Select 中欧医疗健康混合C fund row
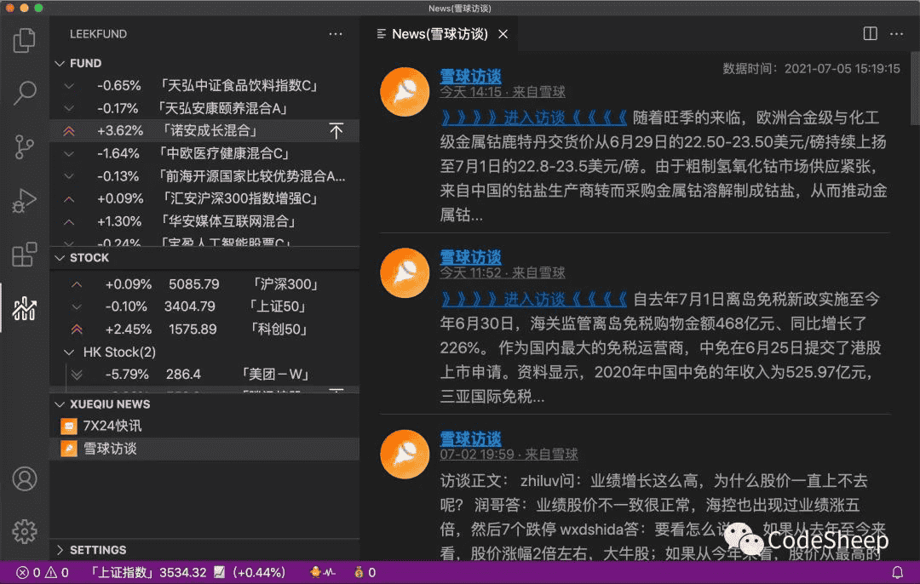This screenshot has width=920, height=584. click(x=204, y=153)
